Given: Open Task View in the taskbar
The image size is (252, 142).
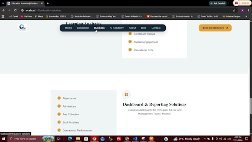Looking at the screenshot, I should [59, 139].
